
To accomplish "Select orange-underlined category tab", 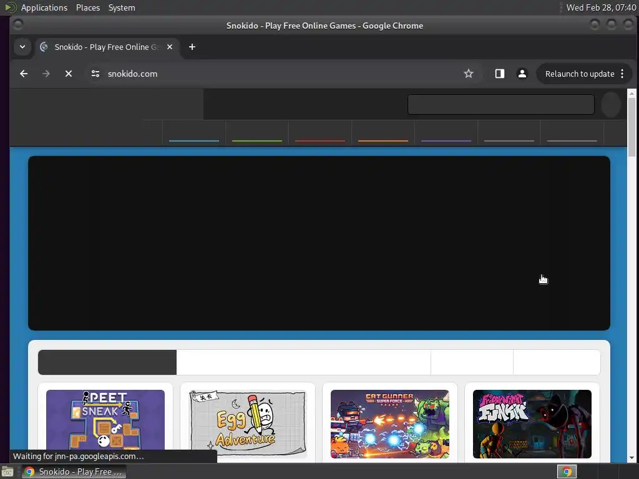I will (383, 133).
